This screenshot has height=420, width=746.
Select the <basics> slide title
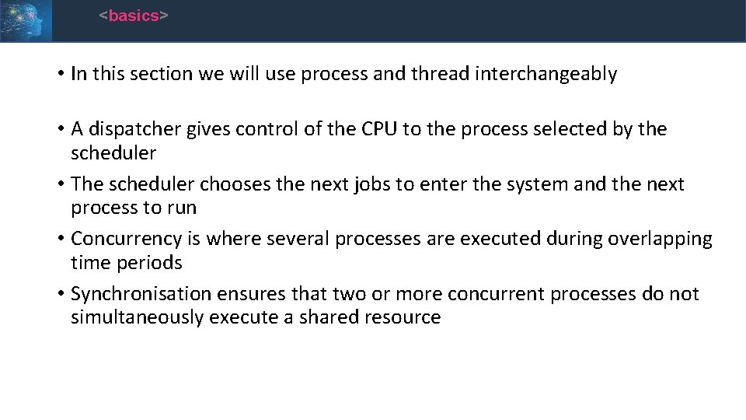[x=133, y=16]
